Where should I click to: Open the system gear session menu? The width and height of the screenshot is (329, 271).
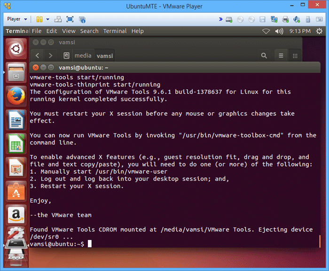319,31
